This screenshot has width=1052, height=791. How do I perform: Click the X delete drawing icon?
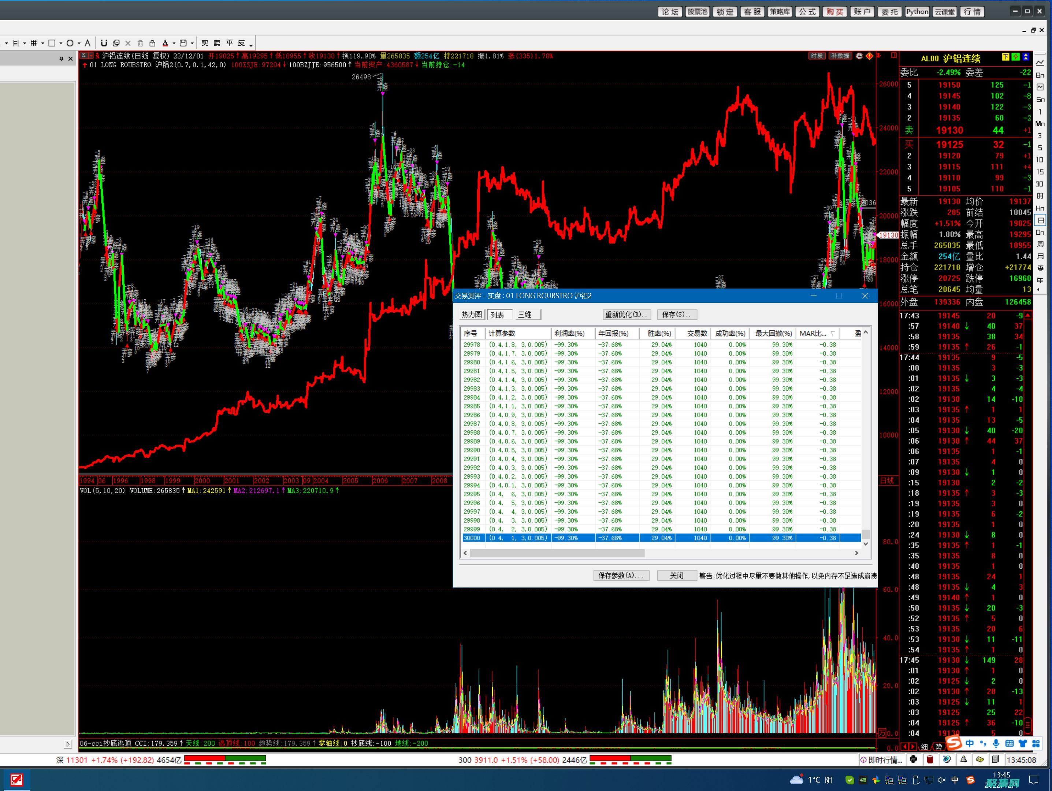coord(128,43)
